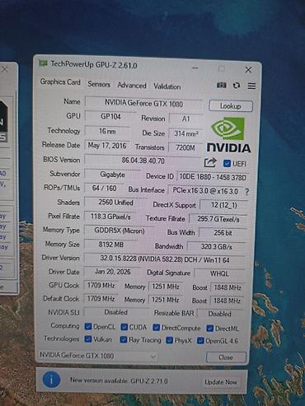This screenshot has height=406, width=305.
Task: Click the Shaders 2560 Unified value
Action: (115, 203)
